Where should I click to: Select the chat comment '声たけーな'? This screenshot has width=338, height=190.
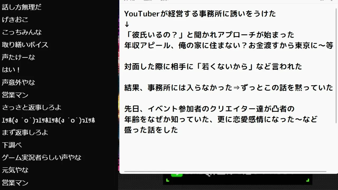click(18, 57)
